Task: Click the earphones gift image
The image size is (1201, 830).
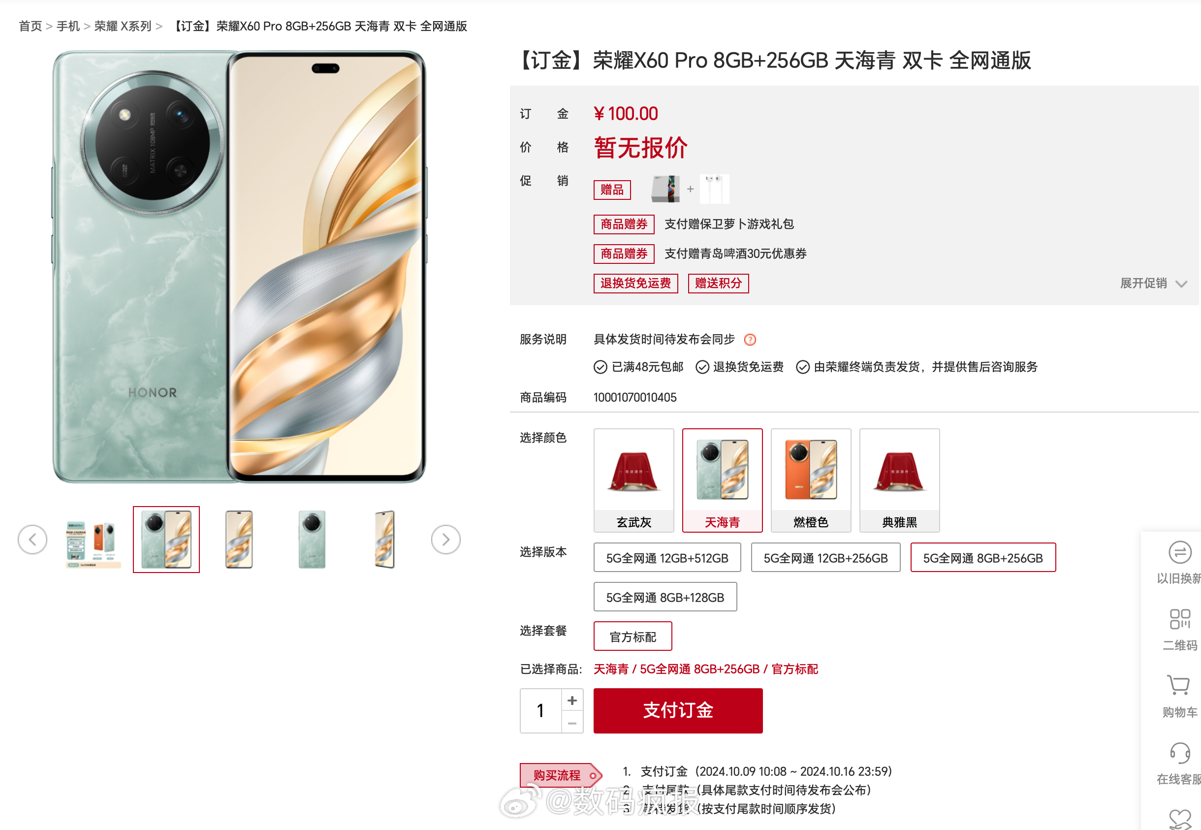Action: click(714, 189)
